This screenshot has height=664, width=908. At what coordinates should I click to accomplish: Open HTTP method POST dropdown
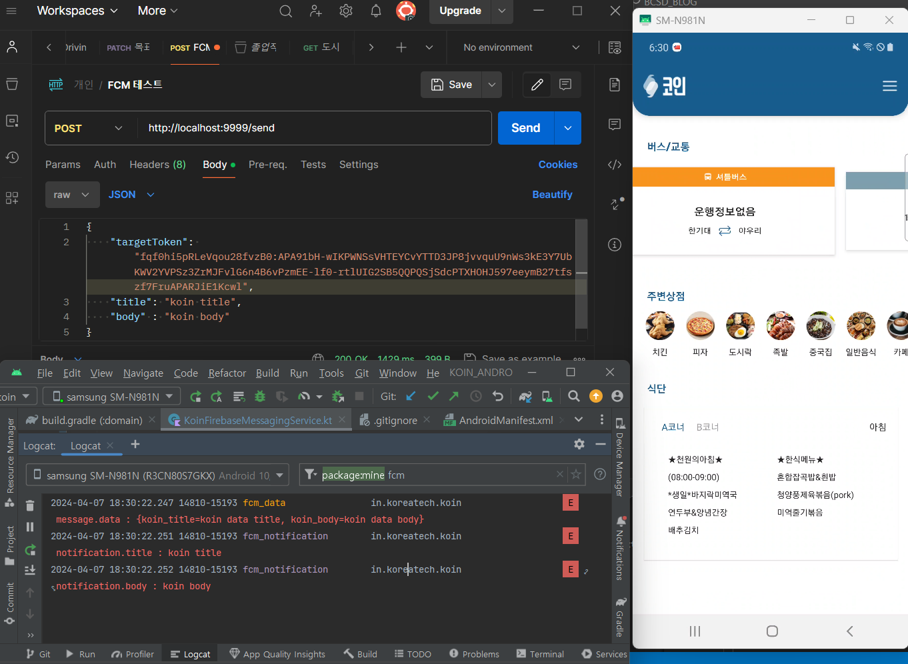pos(91,128)
